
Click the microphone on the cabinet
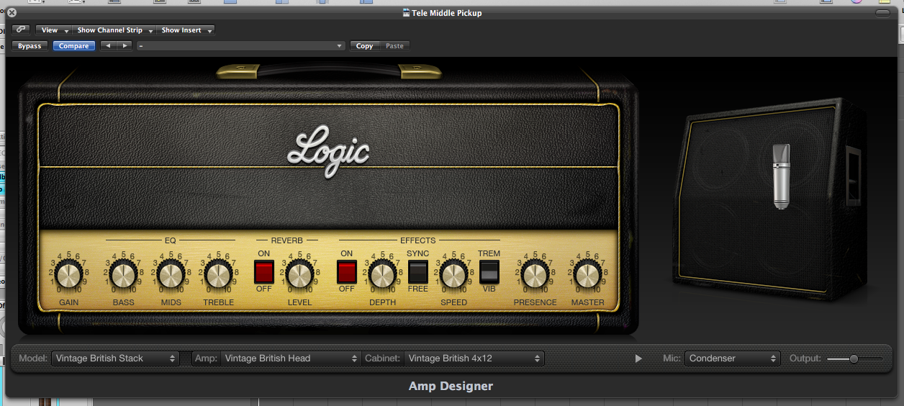[782, 176]
